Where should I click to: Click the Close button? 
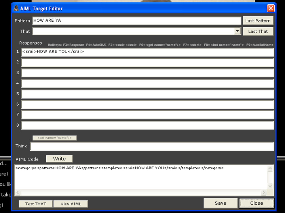[x=256, y=203]
